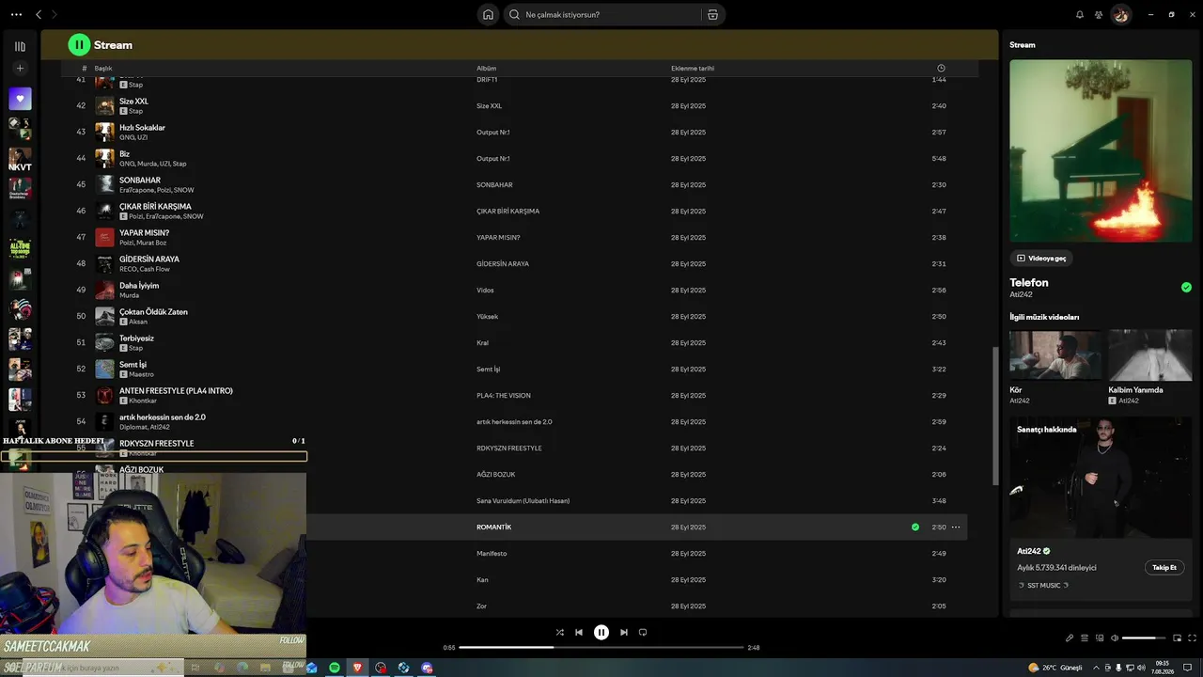The image size is (1203, 677).
Task: Toggle green saved check beside Telefon
Action: point(1186,287)
